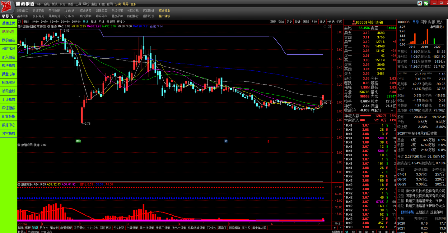
Task: Open the 黑马 menu item
Action: (x=125, y=4)
